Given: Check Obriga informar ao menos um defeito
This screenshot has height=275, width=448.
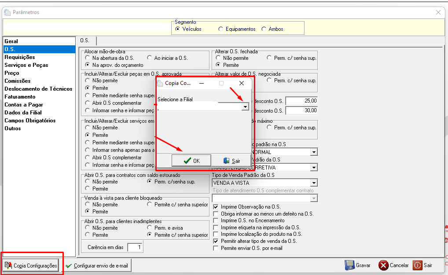Looking at the screenshot, I should [216, 213].
